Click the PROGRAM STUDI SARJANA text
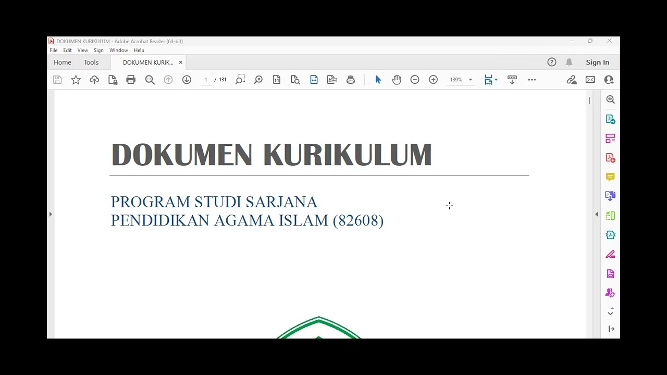The height and width of the screenshot is (375, 667). click(x=214, y=202)
